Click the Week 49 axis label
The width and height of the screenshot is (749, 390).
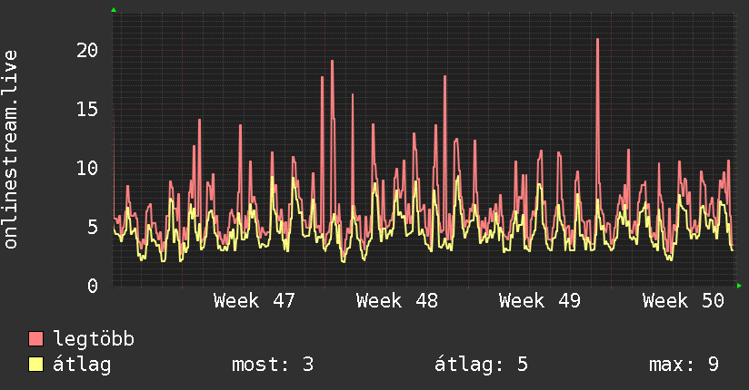point(540,301)
